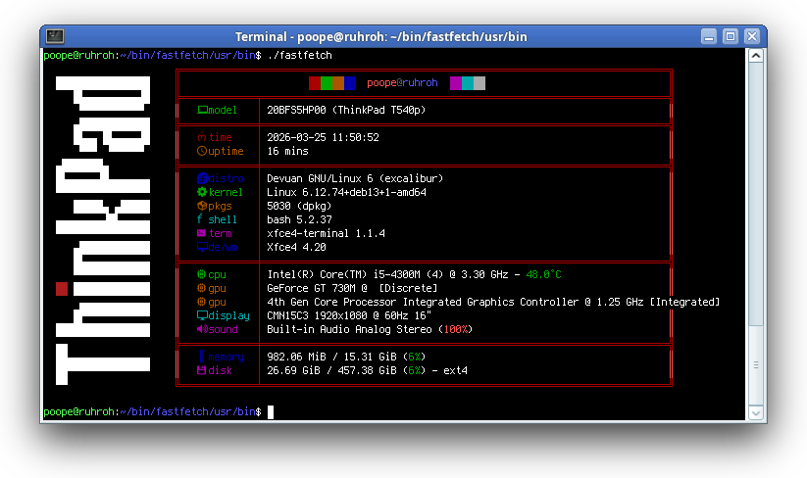Click the uptime clock icon

point(202,151)
